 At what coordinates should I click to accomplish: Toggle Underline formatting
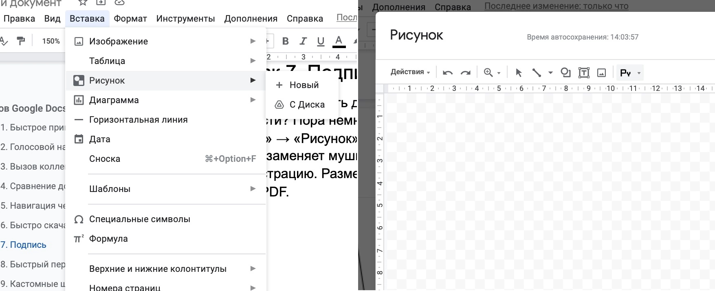pos(321,41)
